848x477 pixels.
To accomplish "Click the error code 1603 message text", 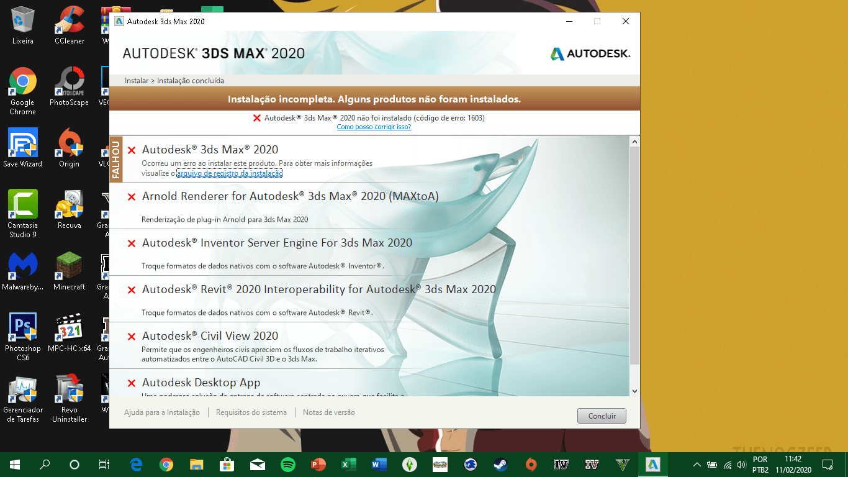I will click(x=374, y=117).
